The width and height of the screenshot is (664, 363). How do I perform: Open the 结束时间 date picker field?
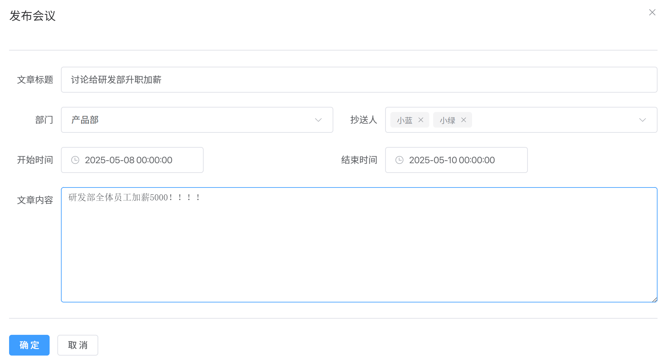pyautogui.click(x=456, y=160)
